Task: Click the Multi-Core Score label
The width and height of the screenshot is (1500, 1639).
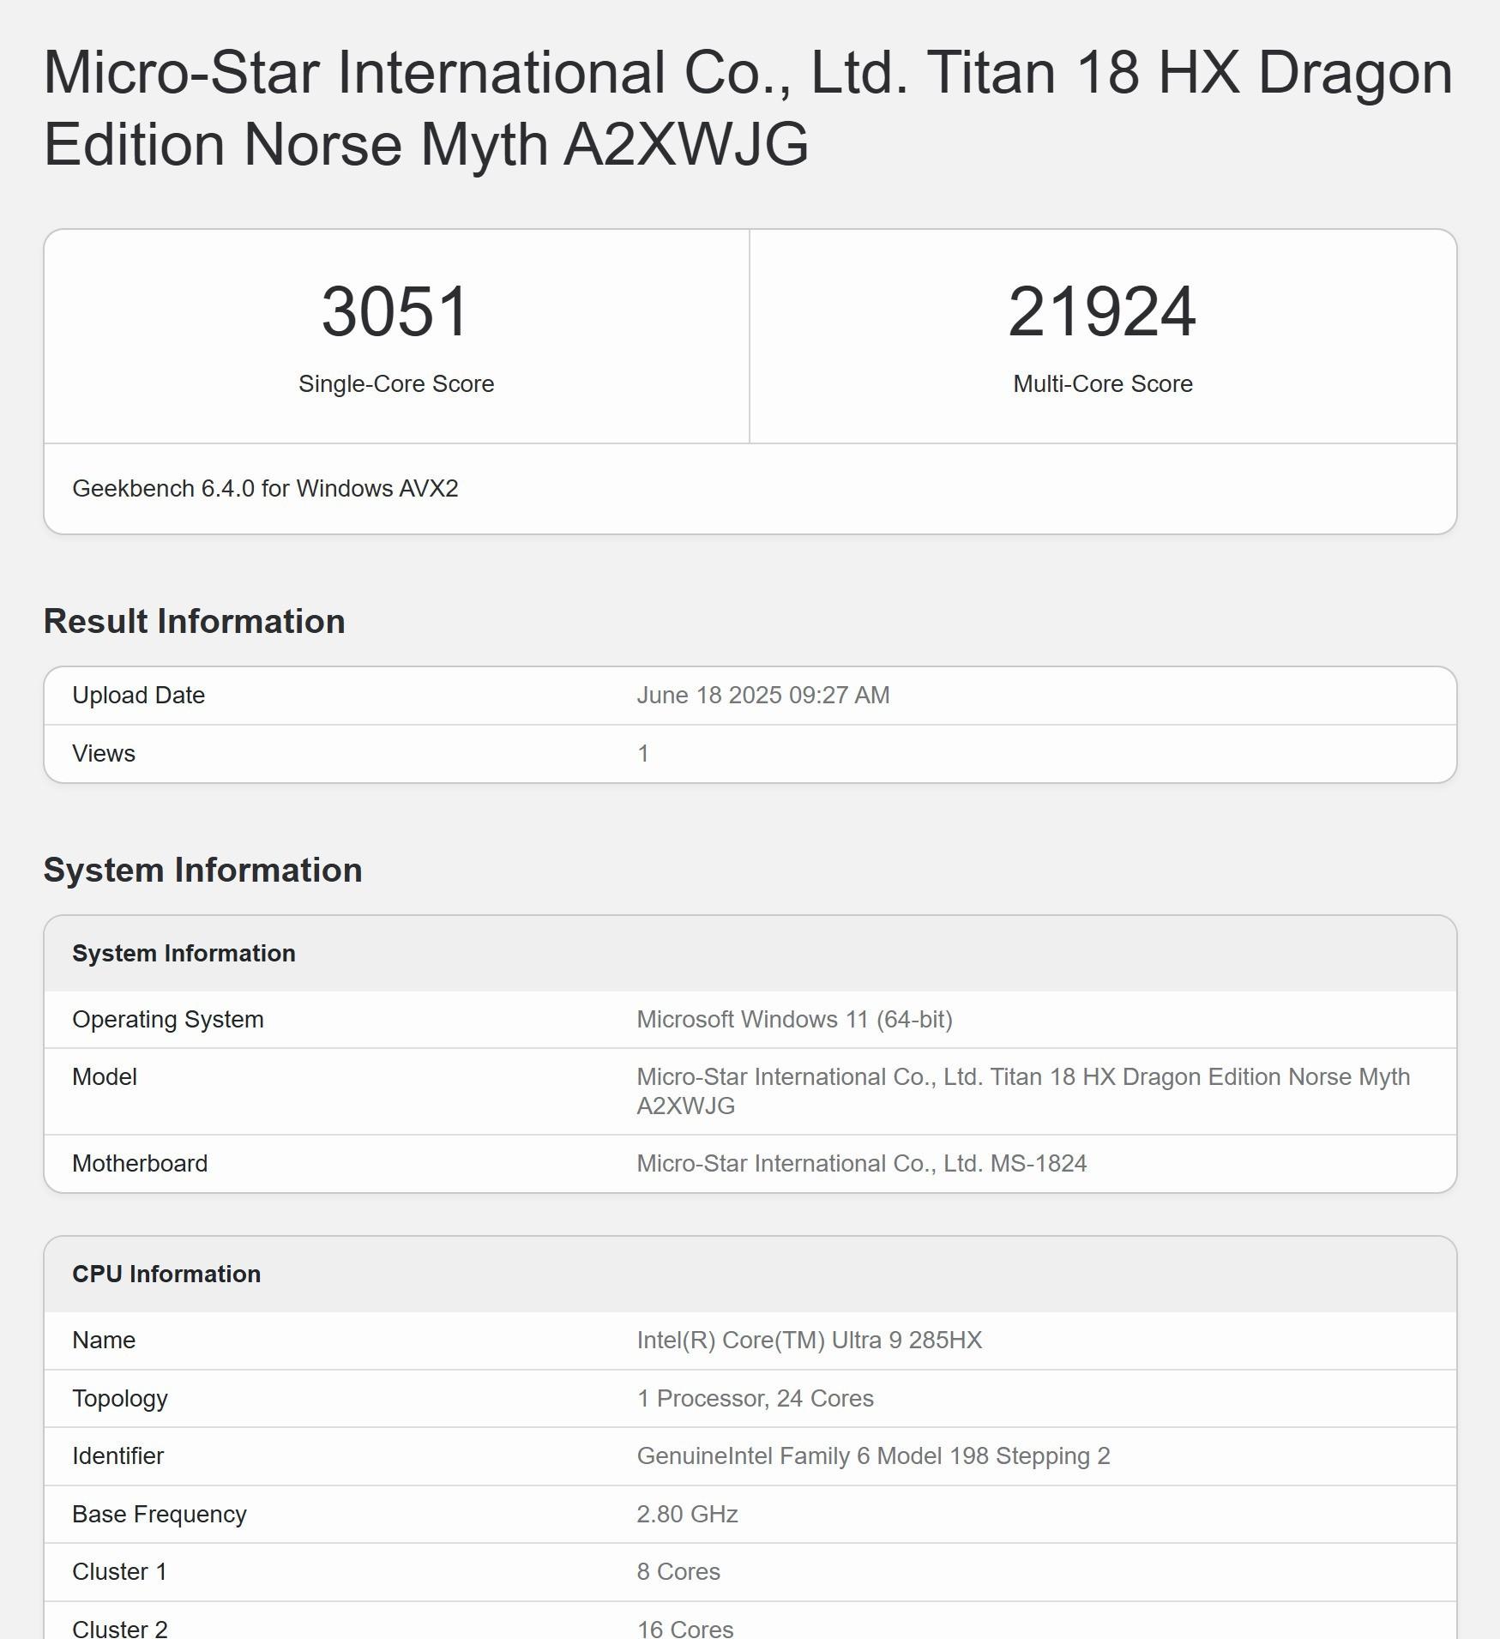Action: (x=1103, y=384)
